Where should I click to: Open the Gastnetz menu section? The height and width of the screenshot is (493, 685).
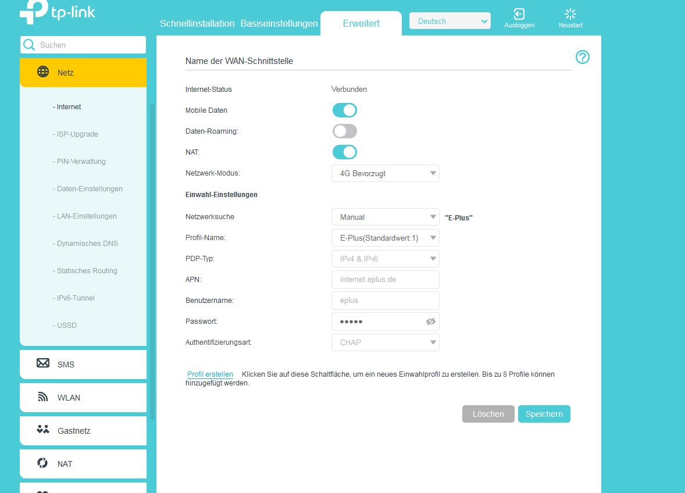[83, 431]
